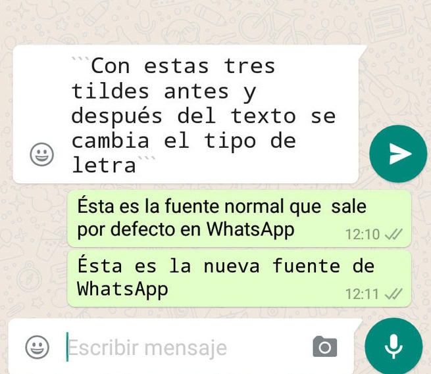Tap the camera icon in message bar
431x374 pixels.
tap(325, 346)
